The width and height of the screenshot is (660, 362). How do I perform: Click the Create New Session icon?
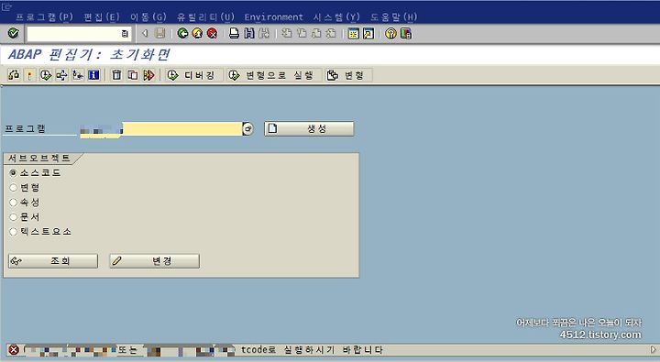pyautogui.click(x=353, y=33)
